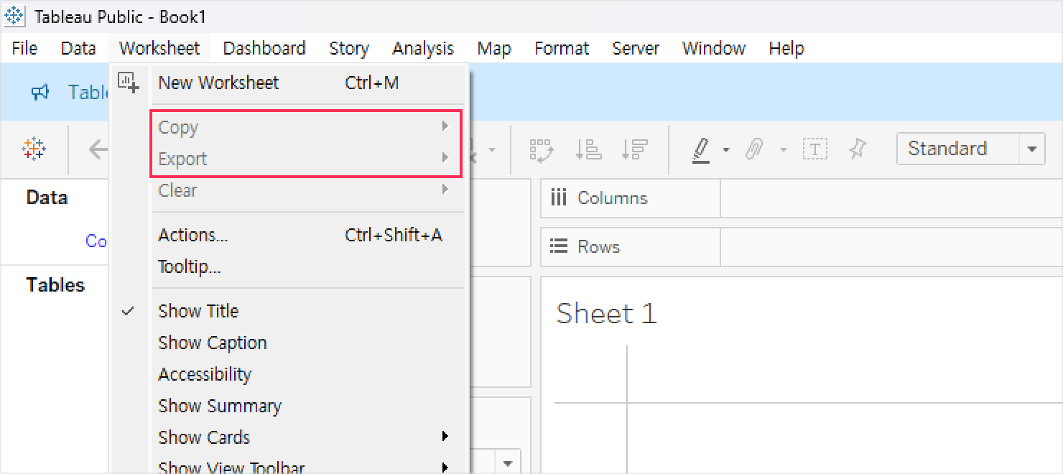Viewport: 1063px width, 474px height.
Task: Toggle Show Caption in Worksheet menu
Action: tap(213, 343)
